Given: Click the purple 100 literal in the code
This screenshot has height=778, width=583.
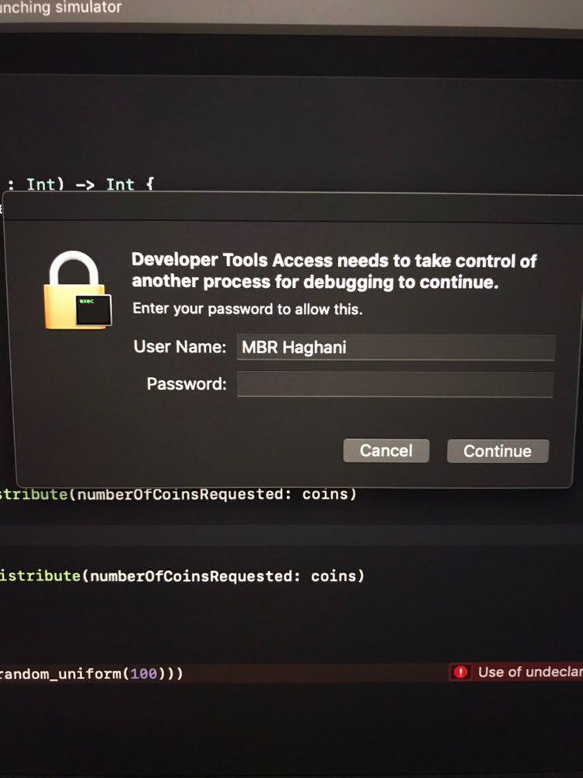Looking at the screenshot, I should point(144,674).
